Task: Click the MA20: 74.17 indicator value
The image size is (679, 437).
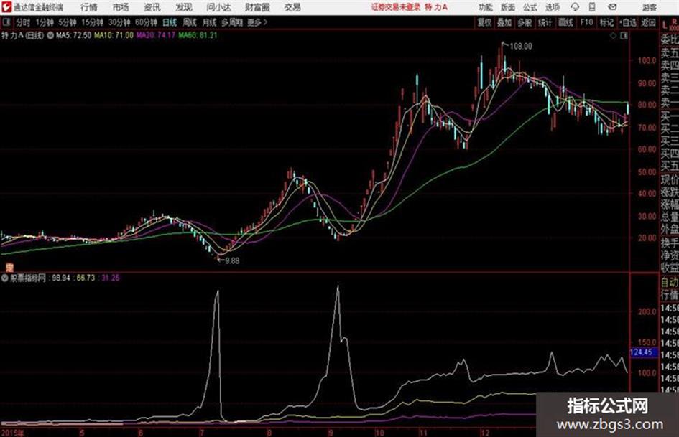Action: pyautogui.click(x=156, y=35)
